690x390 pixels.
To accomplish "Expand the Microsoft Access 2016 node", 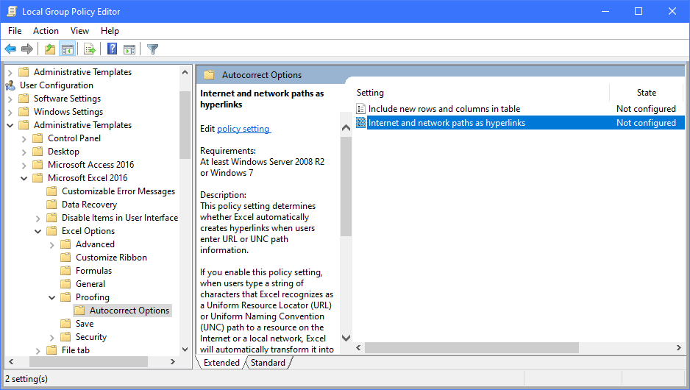I will coord(24,165).
